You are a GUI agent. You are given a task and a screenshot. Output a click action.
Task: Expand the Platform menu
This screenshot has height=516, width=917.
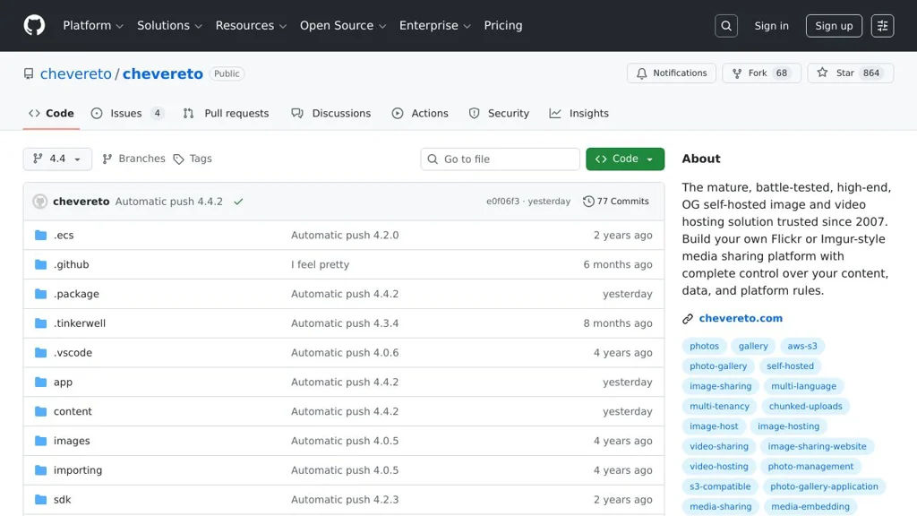coord(93,25)
